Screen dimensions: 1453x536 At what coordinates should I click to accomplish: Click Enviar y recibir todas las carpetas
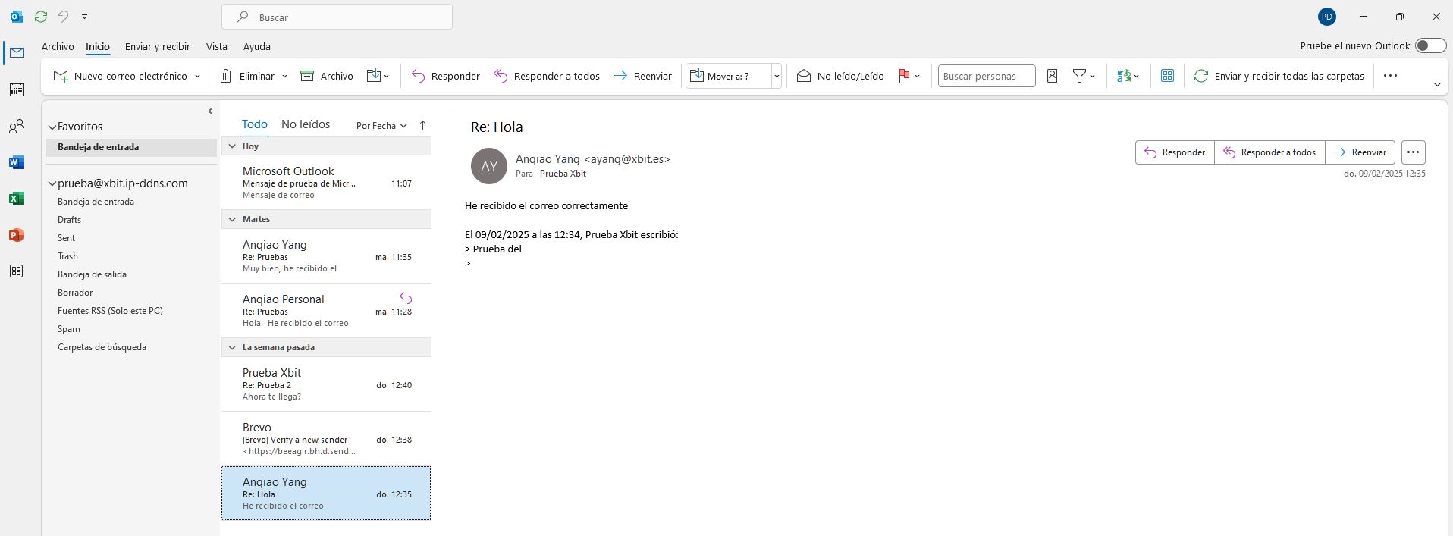pos(1279,76)
